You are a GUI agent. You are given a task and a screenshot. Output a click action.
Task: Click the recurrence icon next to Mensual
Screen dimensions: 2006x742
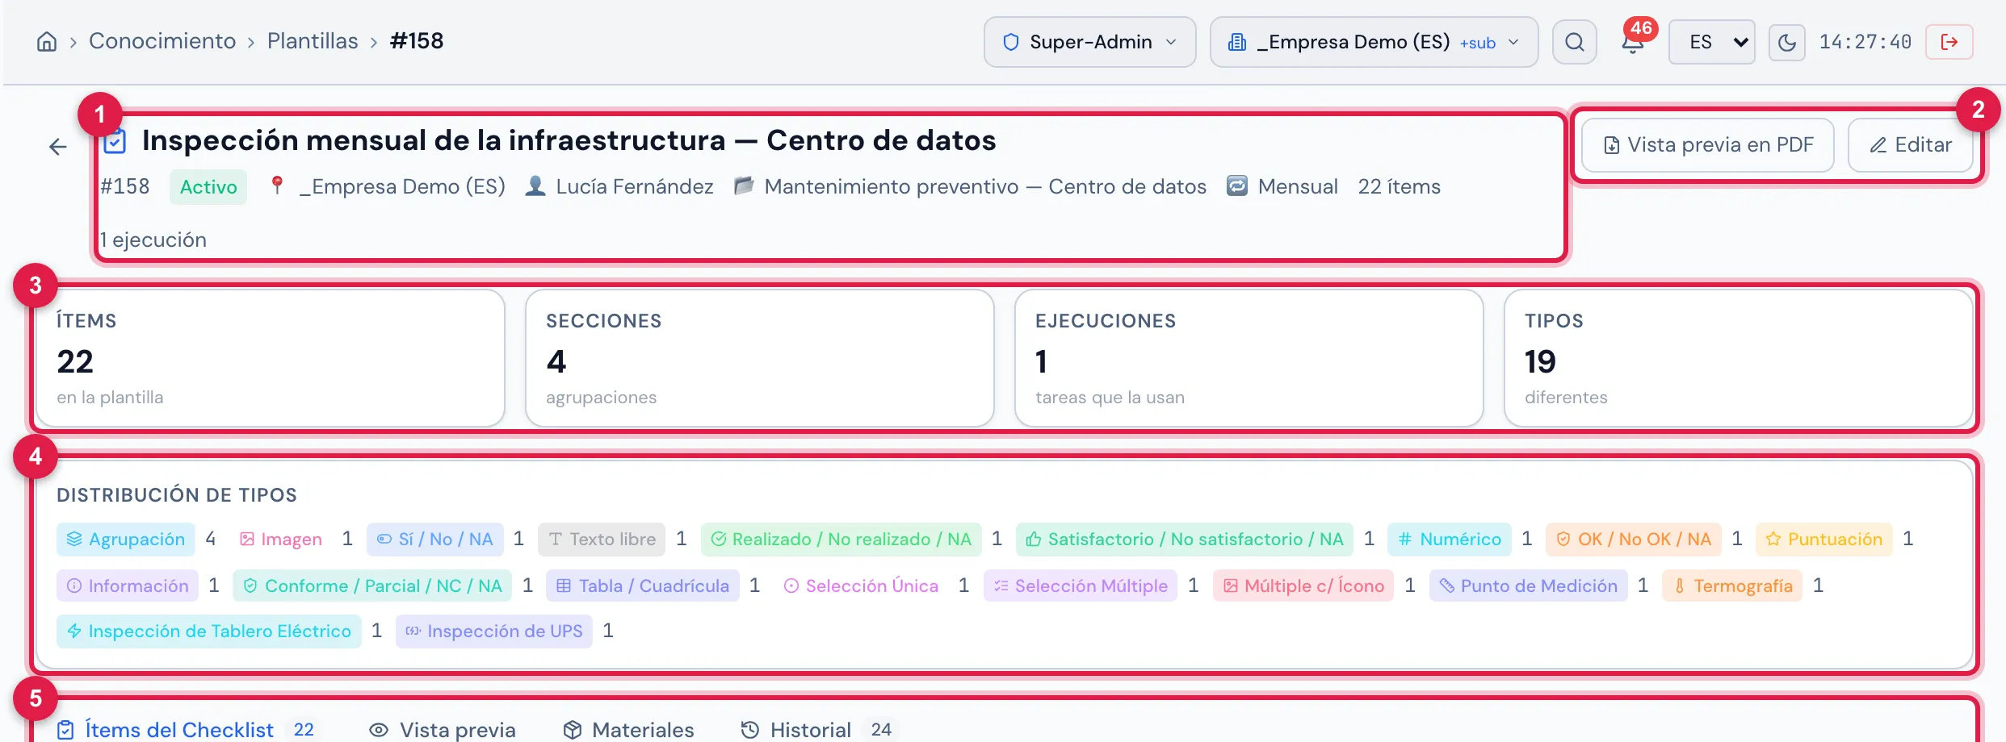point(1237,186)
